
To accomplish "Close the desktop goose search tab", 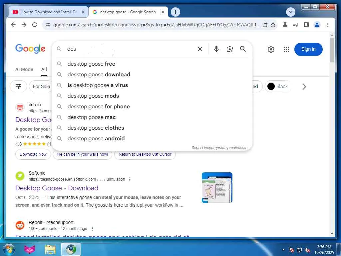I will (x=163, y=12).
